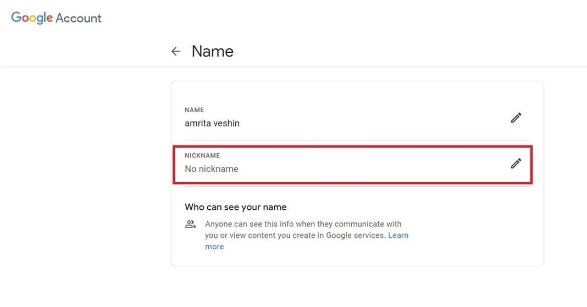Click the Name page heading
The height and width of the screenshot is (307, 587).
212,52
